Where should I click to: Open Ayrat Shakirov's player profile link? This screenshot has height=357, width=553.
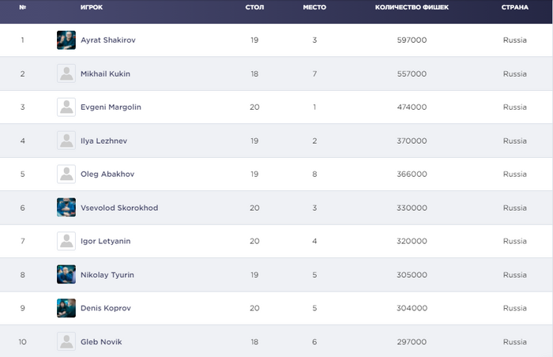point(108,40)
